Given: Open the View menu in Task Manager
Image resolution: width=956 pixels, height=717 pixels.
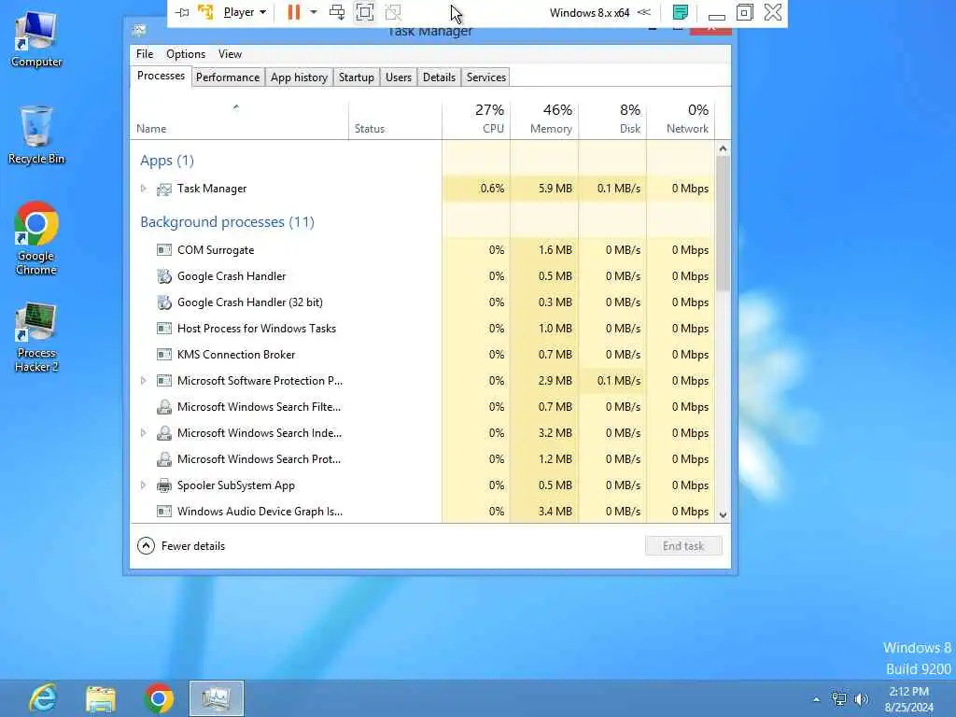Looking at the screenshot, I should point(230,53).
